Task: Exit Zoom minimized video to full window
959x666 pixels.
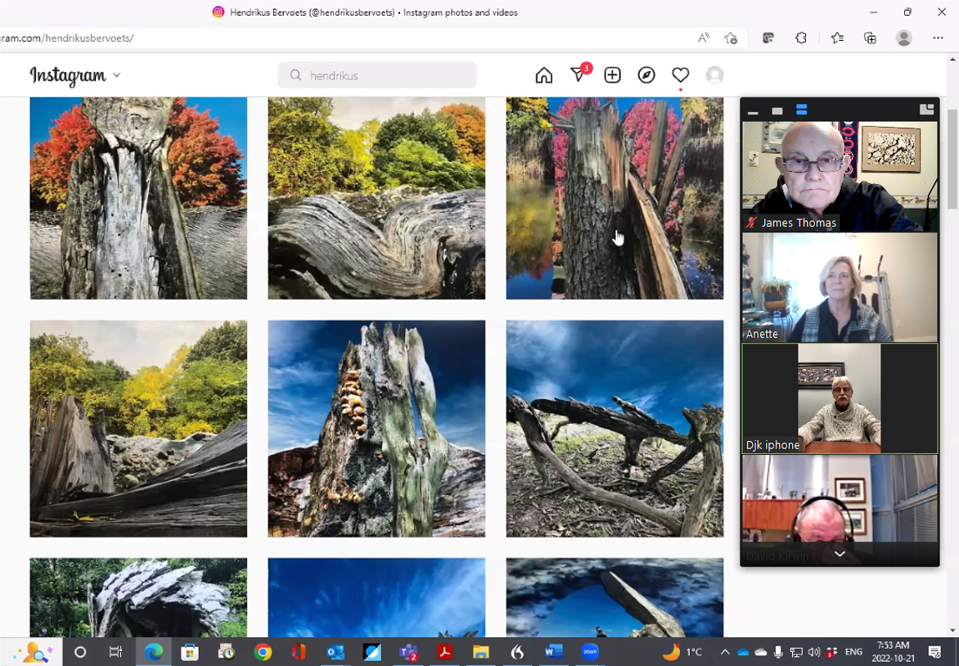Action: coord(926,110)
